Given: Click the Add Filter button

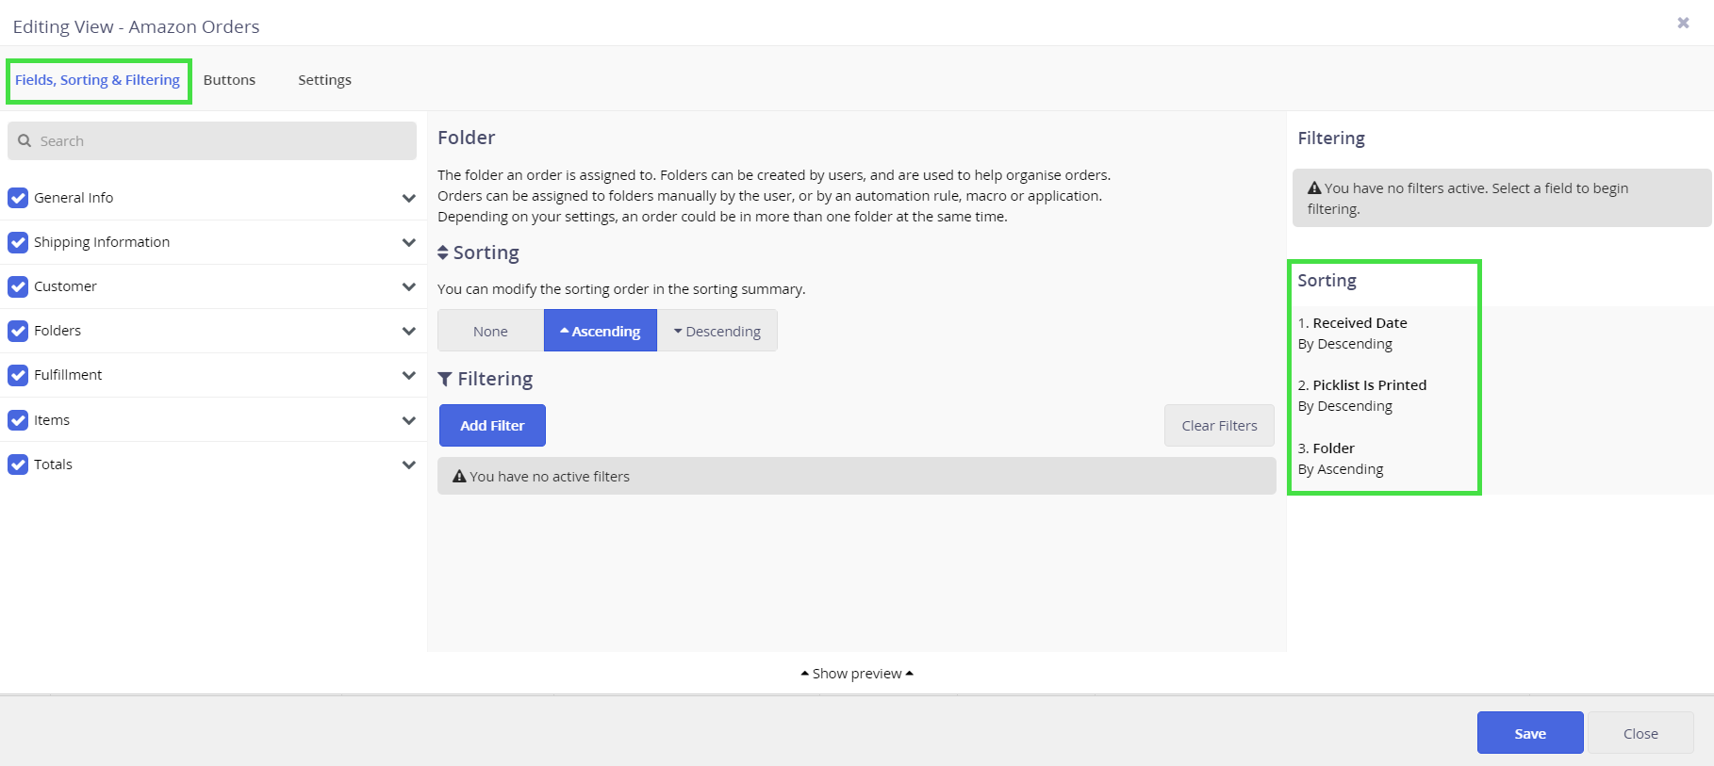Looking at the screenshot, I should pos(492,426).
